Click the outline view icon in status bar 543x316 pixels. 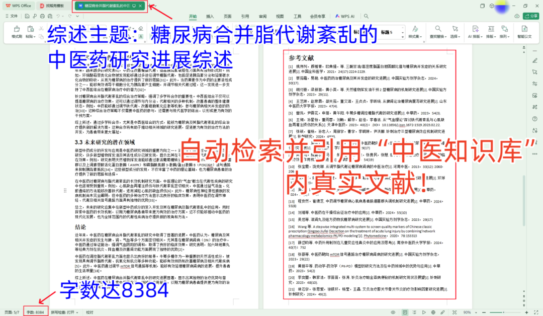pos(414,312)
